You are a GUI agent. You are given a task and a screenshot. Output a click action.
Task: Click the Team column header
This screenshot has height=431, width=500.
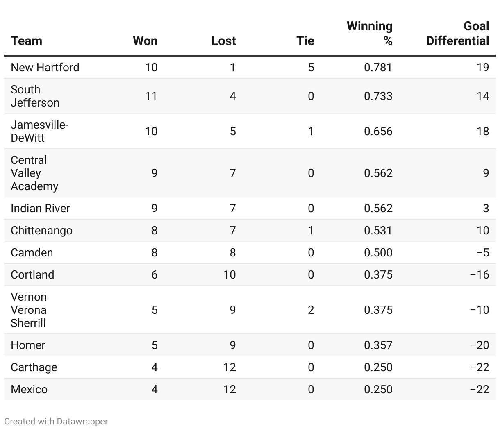click(27, 41)
